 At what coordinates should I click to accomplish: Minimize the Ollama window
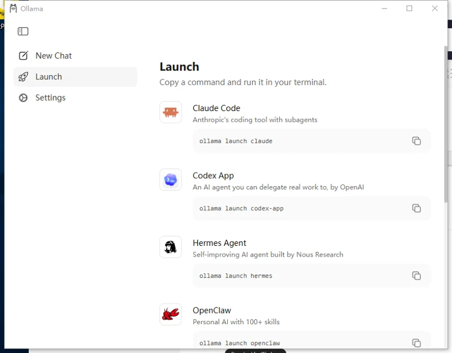384,8
